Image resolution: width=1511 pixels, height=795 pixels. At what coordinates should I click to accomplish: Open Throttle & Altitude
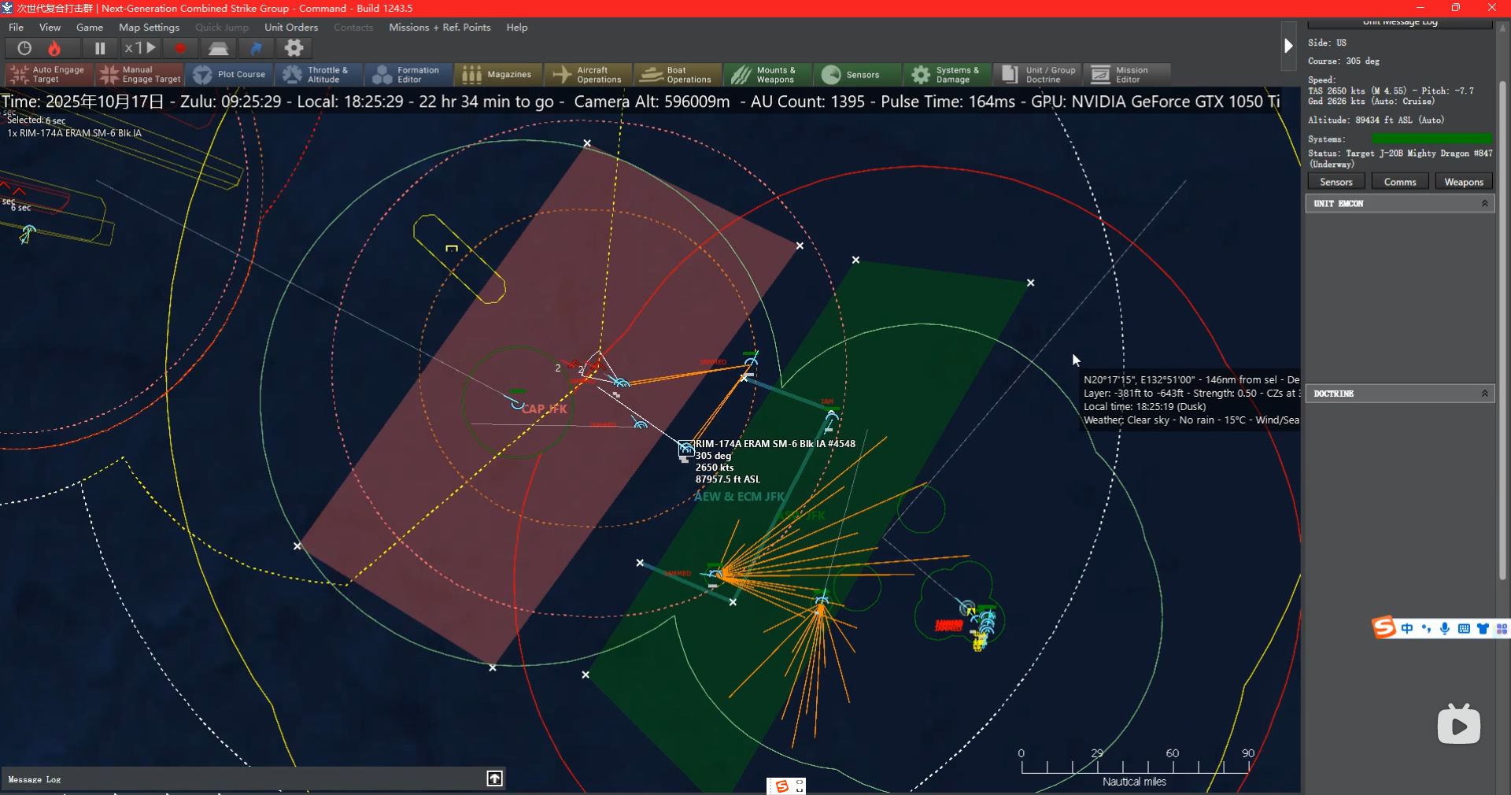pyautogui.click(x=319, y=75)
